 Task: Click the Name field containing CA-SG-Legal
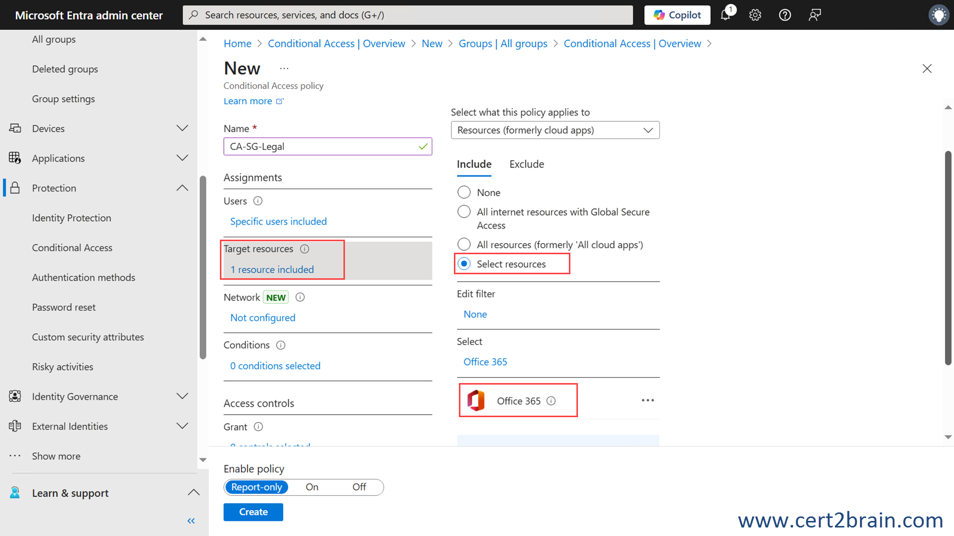click(327, 146)
